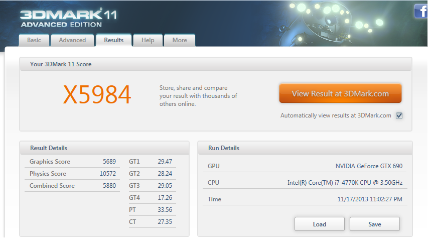The height and width of the screenshot is (248, 429).
Task: Uncheck Automatically view results at 3DMark.com
Action: (399, 115)
